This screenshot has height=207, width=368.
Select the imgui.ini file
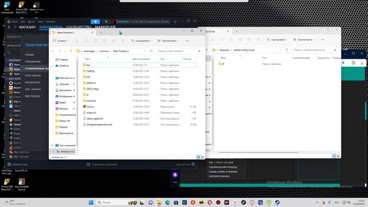pos(140,113)
